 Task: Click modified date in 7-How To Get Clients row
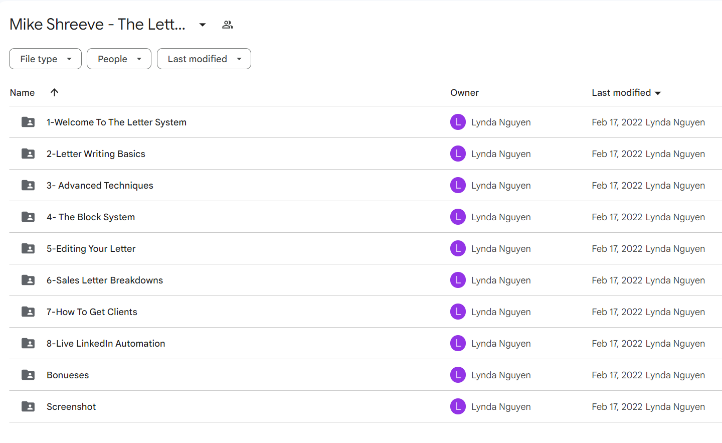(x=617, y=312)
